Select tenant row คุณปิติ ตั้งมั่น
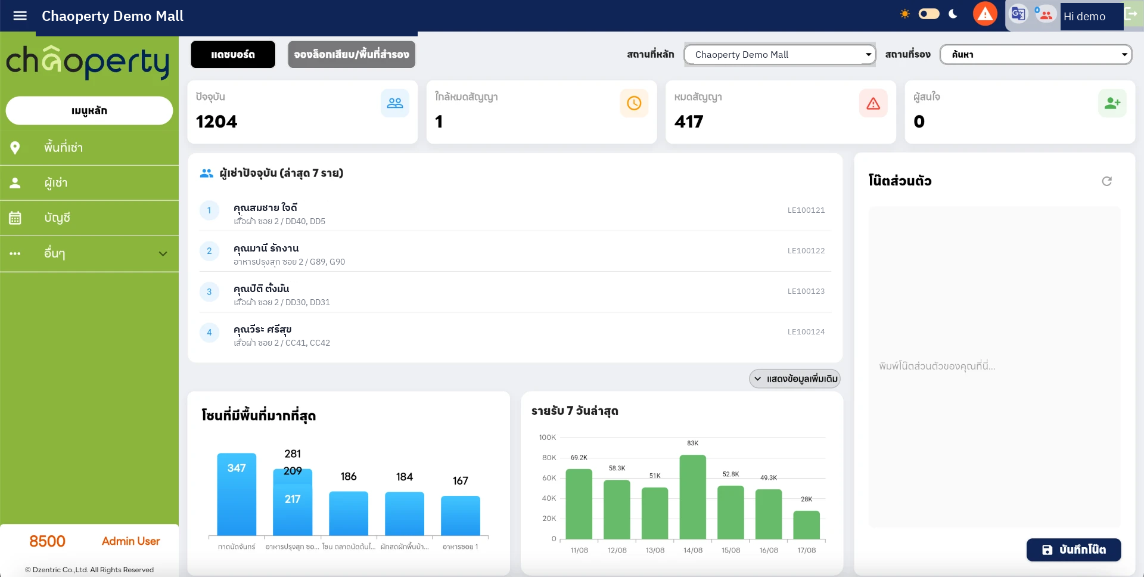Viewport: 1144px width, 577px height. pyautogui.click(x=515, y=293)
